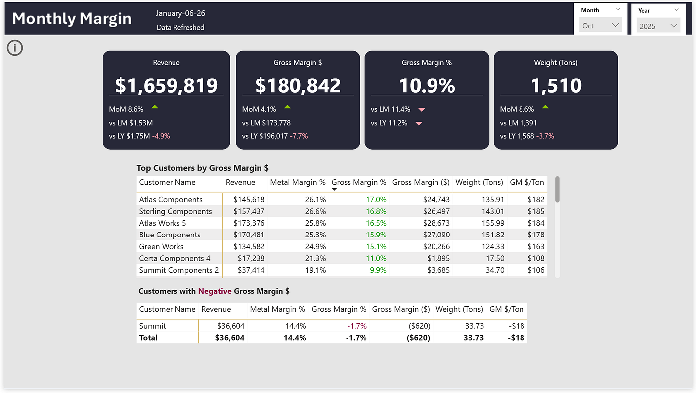
Task: Sort top customers by the Customer Name header
Action: pyautogui.click(x=167, y=182)
